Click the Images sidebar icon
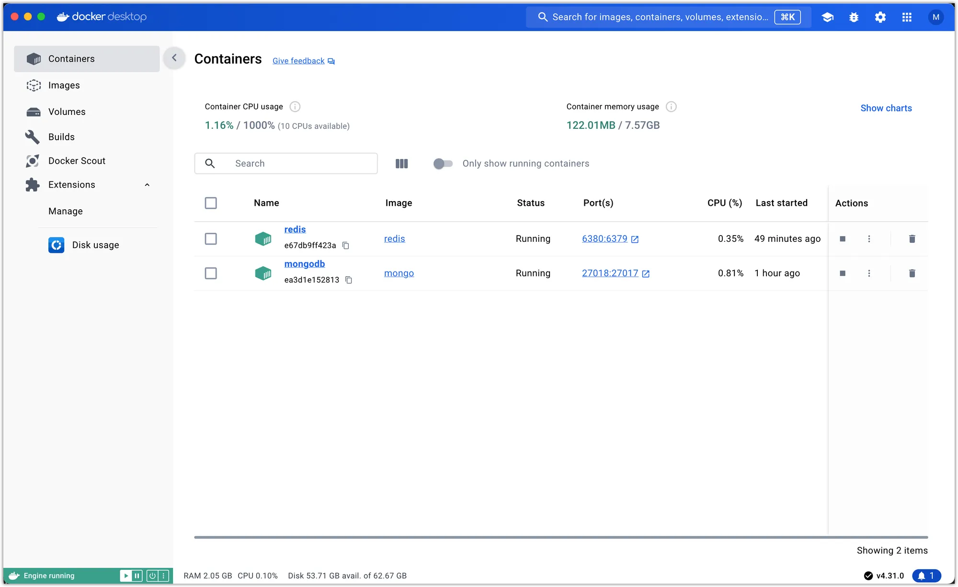 pos(34,85)
